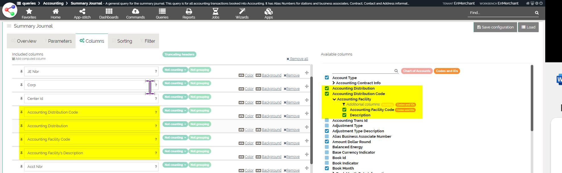Uncheck the Account Type checkbox
This screenshot has width=562, height=173.
pos(327,78)
